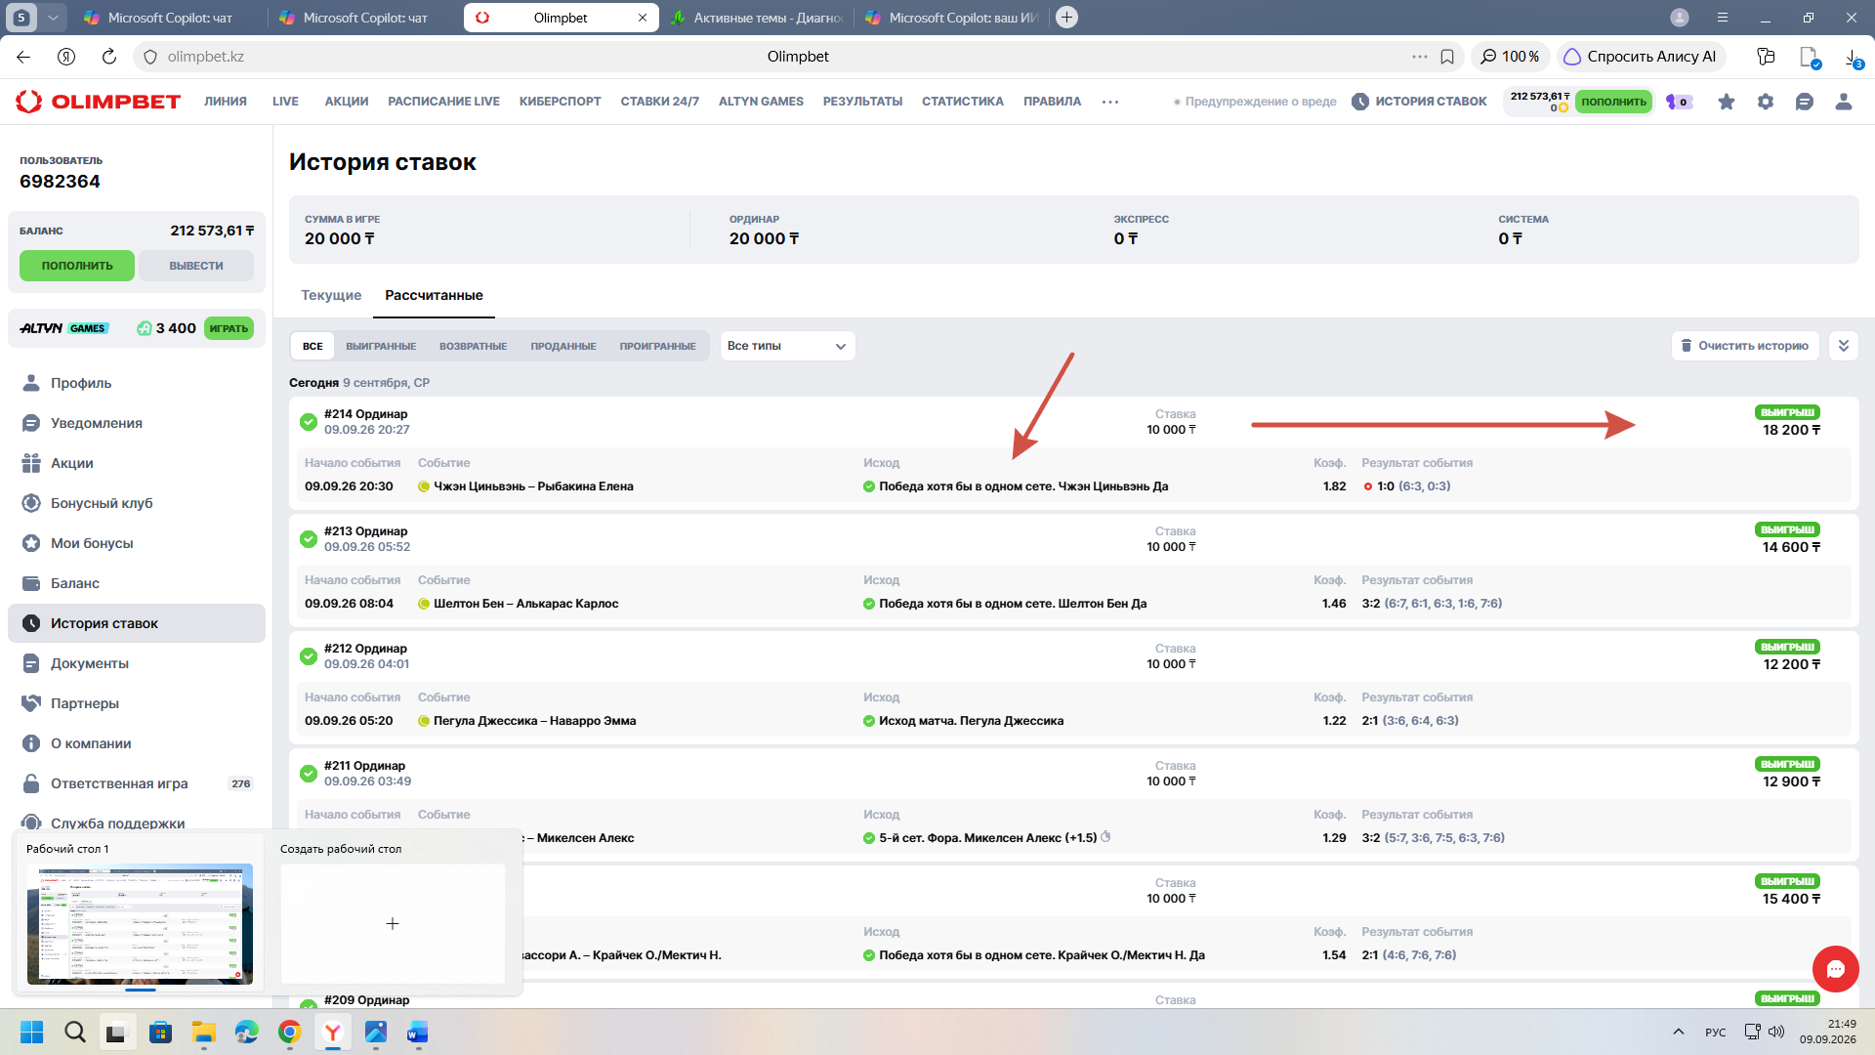Click 'ИГРАТЬ' button in Altyn Games

click(x=229, y=328)
